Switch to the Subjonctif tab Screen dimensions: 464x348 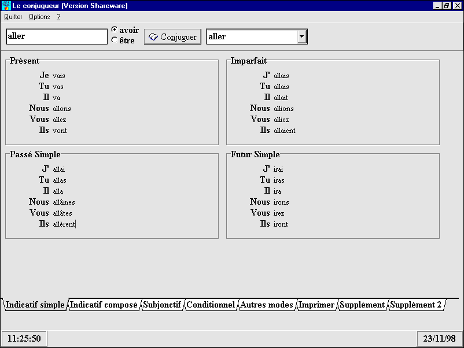162,305
